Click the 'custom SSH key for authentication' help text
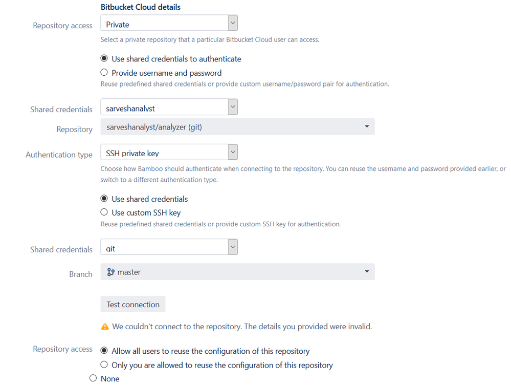This screenshot has height=386, width=511. pyautogui.click(x=220, y=224)
